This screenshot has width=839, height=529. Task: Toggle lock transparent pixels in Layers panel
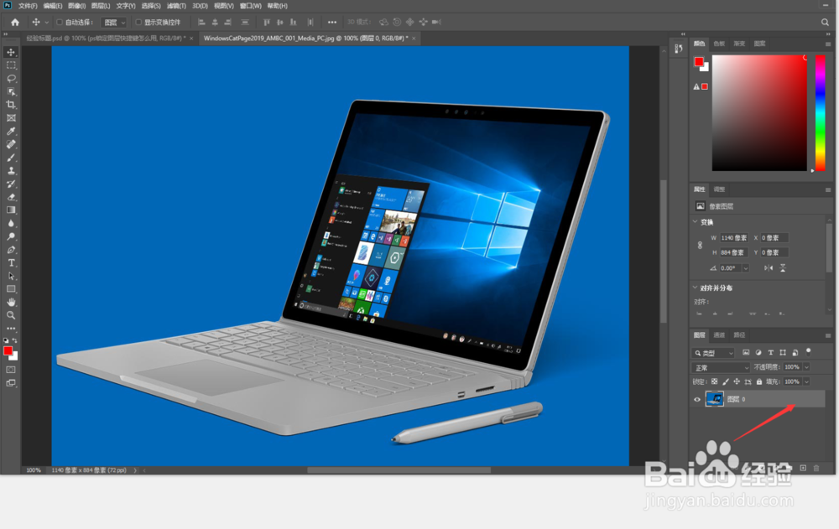point(714,381)
